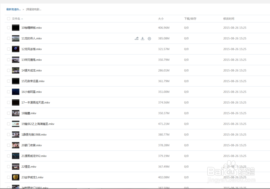Click thumbnail of 17一本漫画闯天涯.mkv

(16, 103)
